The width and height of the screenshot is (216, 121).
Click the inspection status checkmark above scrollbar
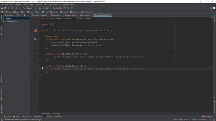pos(212,18)
